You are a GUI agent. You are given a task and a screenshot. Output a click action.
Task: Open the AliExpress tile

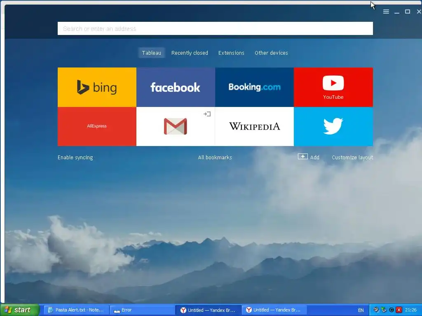point(97,127)
